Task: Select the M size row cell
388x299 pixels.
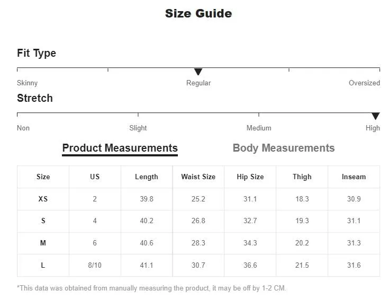Action: pos(43,243)
